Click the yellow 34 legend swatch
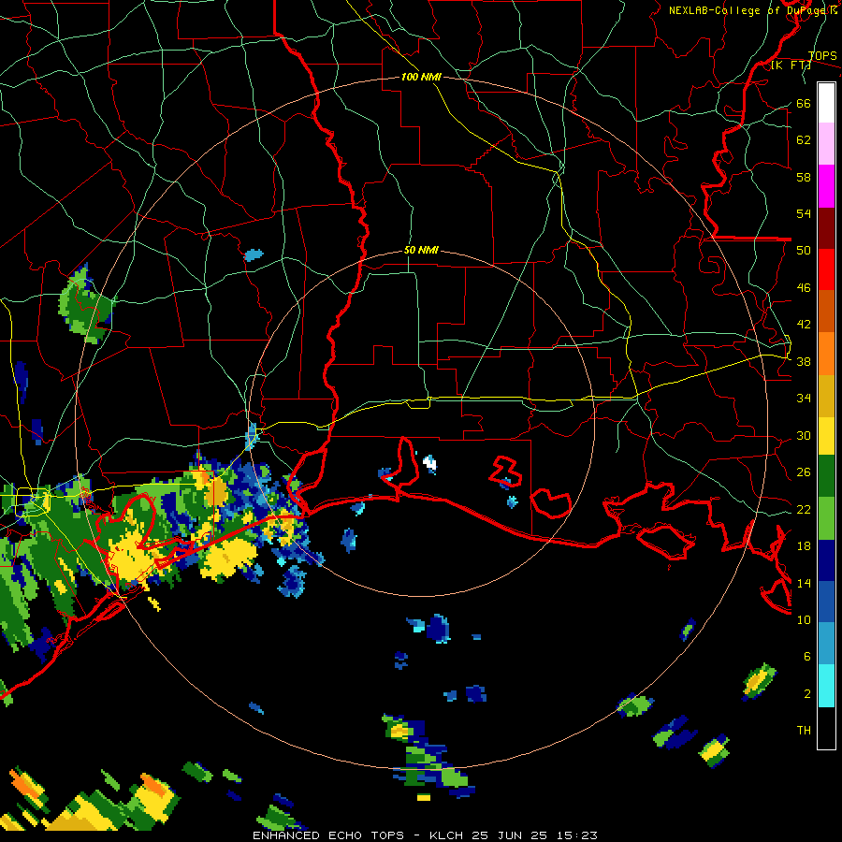The width and height of the screenshot is (842, 842). click(826, 435)
